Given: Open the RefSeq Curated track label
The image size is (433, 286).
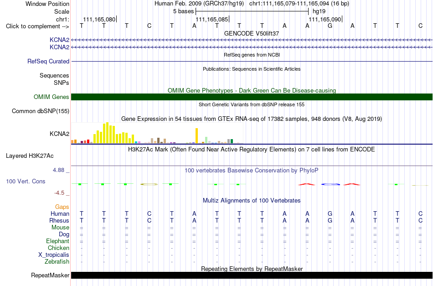Looking at the screenshot, I should (x=48, y=61).
